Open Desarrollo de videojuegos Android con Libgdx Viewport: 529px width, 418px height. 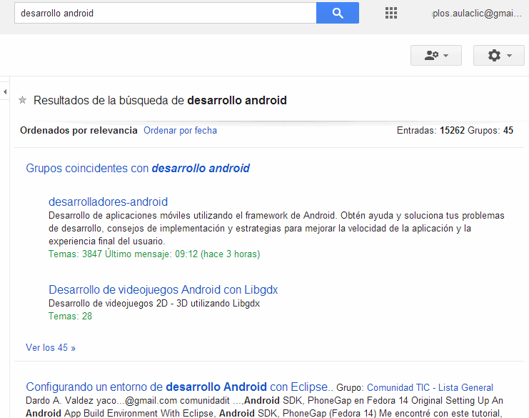coord(163,289)
